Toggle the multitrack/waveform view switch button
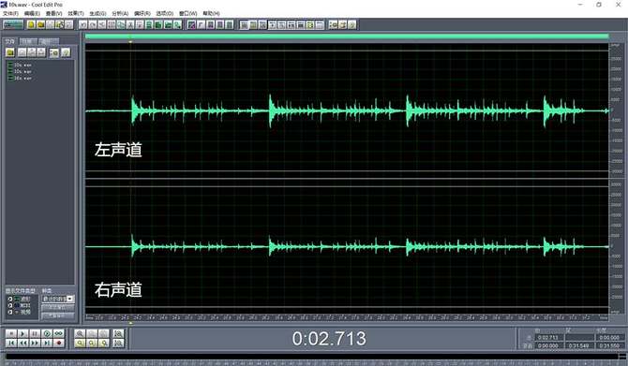The width and height of the screenshot is (628, 366). [13, 24]
